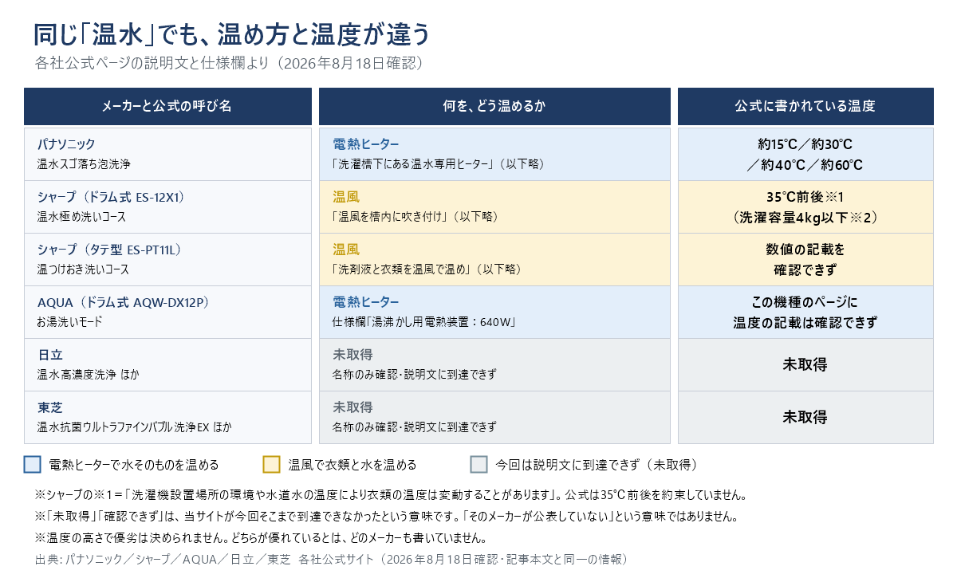957x582 pixels.
Task: Click 名称のみ確認 note in 東芝 row
Action: pyautogui.click(x=414, y=427)
